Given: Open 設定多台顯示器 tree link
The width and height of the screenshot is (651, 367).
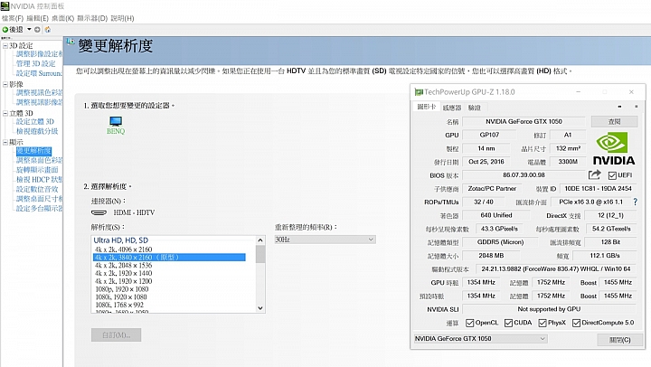Looking at the screenshot, I should pos(40,209).
